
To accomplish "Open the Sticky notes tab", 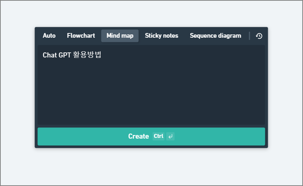I will 161,36.
